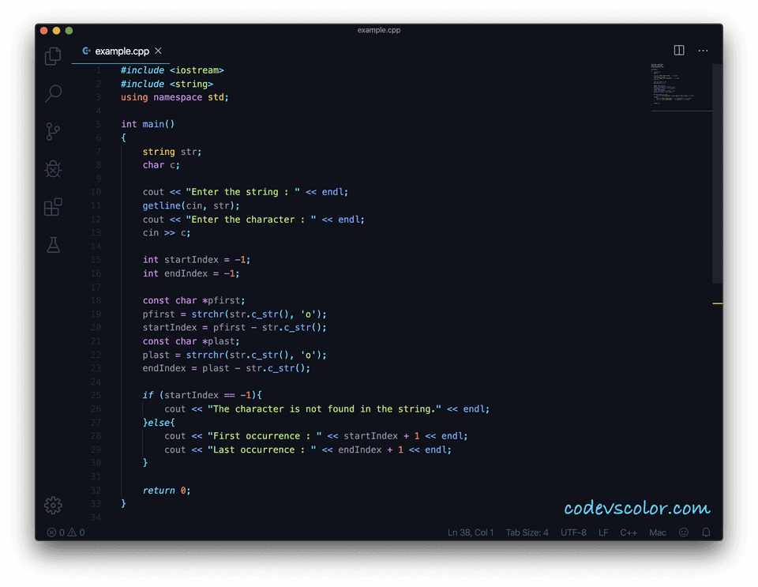Image resolution: width=758 pixels, height=587 pixels.
Task: Change line endings by clicking LF
Action: (603, 532)
